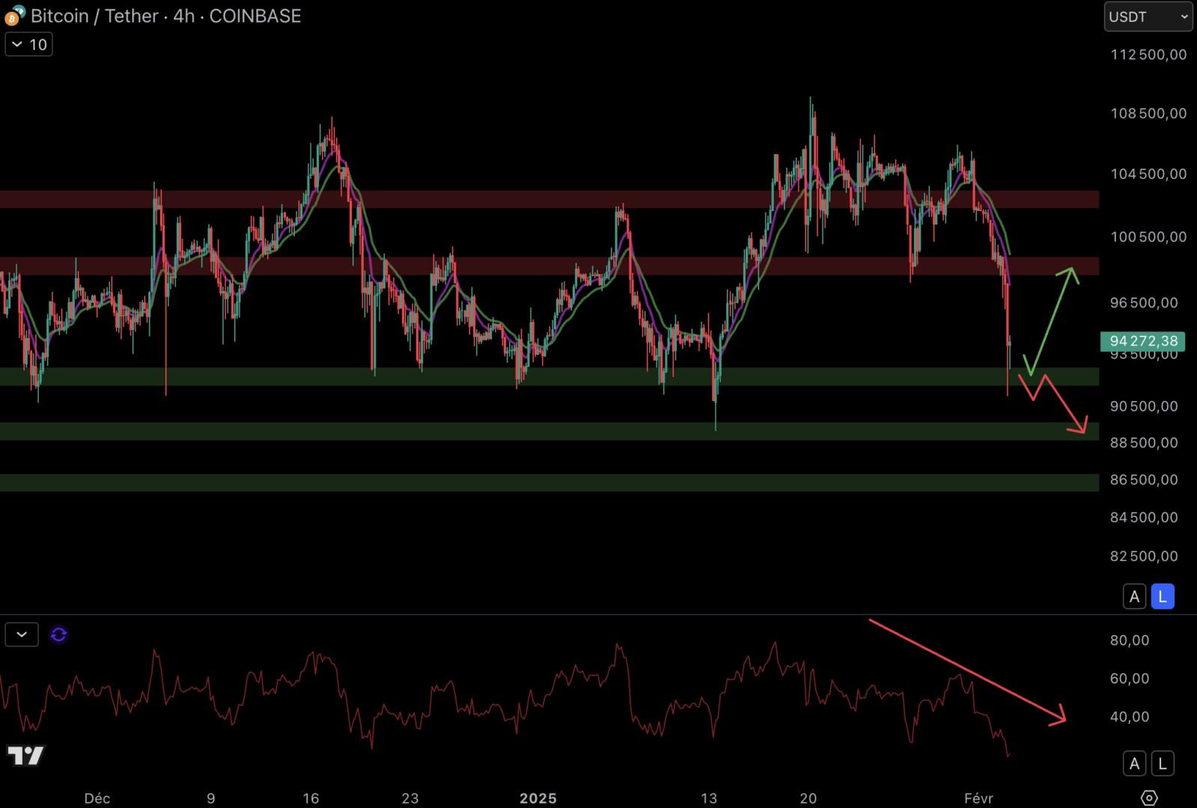Toggle auto scale on the indicator pane

(x=1134, y=764)
